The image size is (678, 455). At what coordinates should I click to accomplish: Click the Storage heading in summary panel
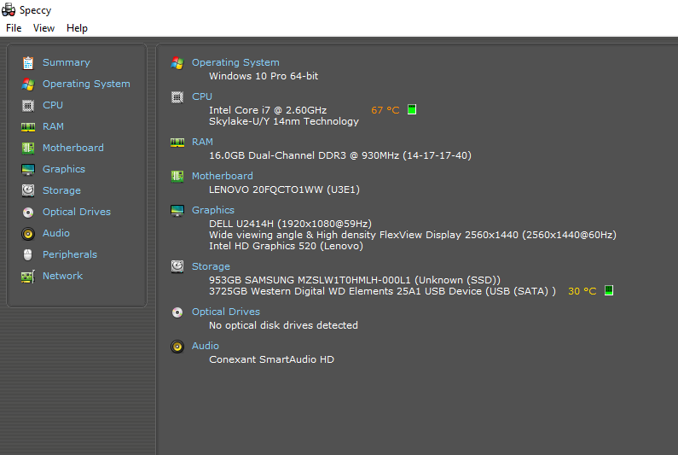211,266
